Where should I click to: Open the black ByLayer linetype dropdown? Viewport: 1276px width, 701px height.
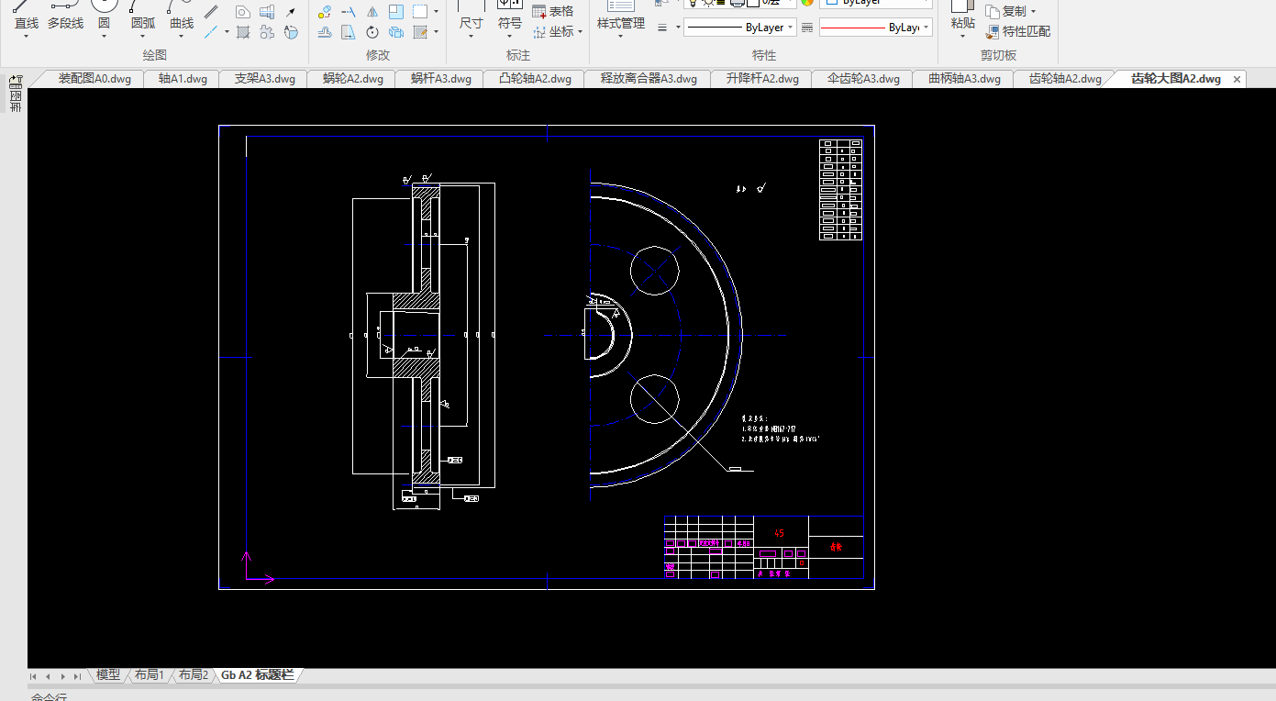coord(791,28)
